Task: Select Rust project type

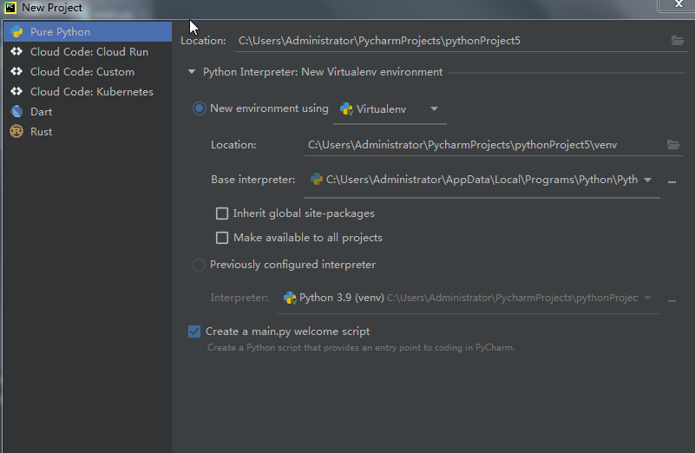Action: (88, 132)
